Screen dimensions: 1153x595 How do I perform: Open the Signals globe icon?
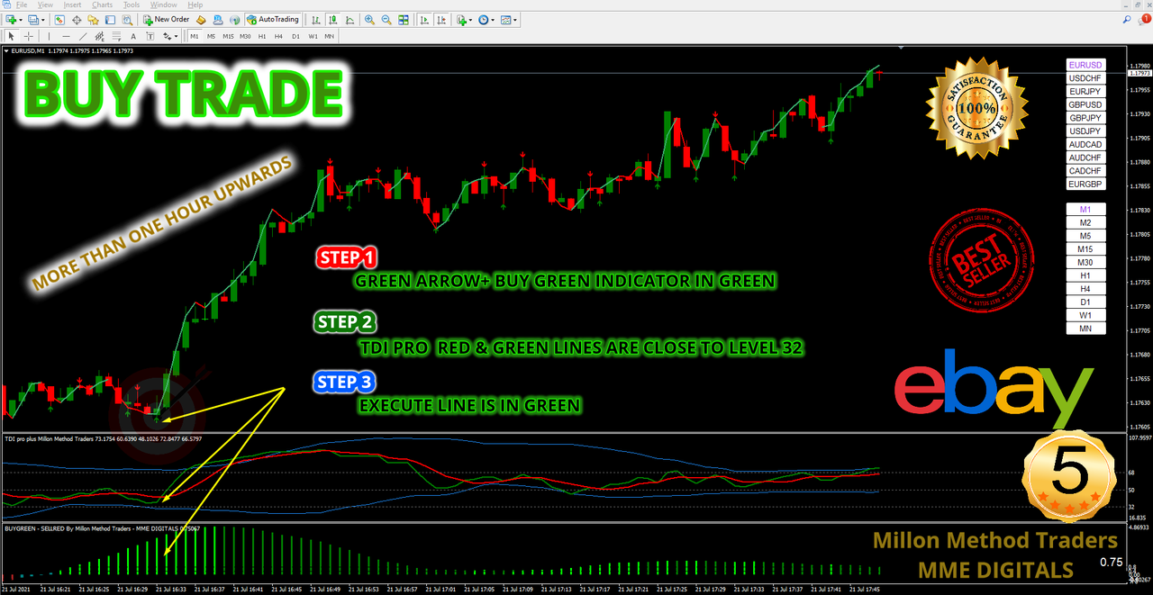point(234,20)
